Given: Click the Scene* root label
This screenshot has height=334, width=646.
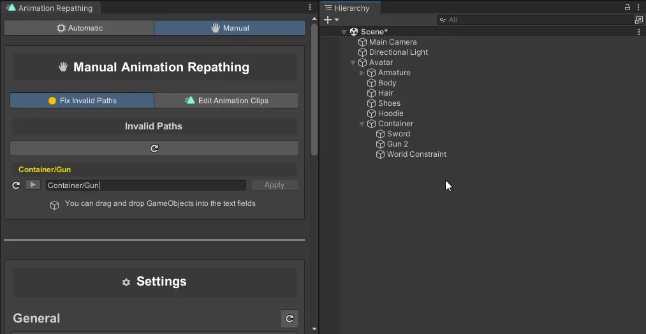Looking at the screenshot, I should [x=374, y=32].
